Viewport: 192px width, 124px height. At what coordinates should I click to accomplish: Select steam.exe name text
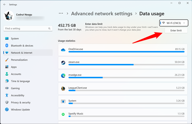[74, 62]
